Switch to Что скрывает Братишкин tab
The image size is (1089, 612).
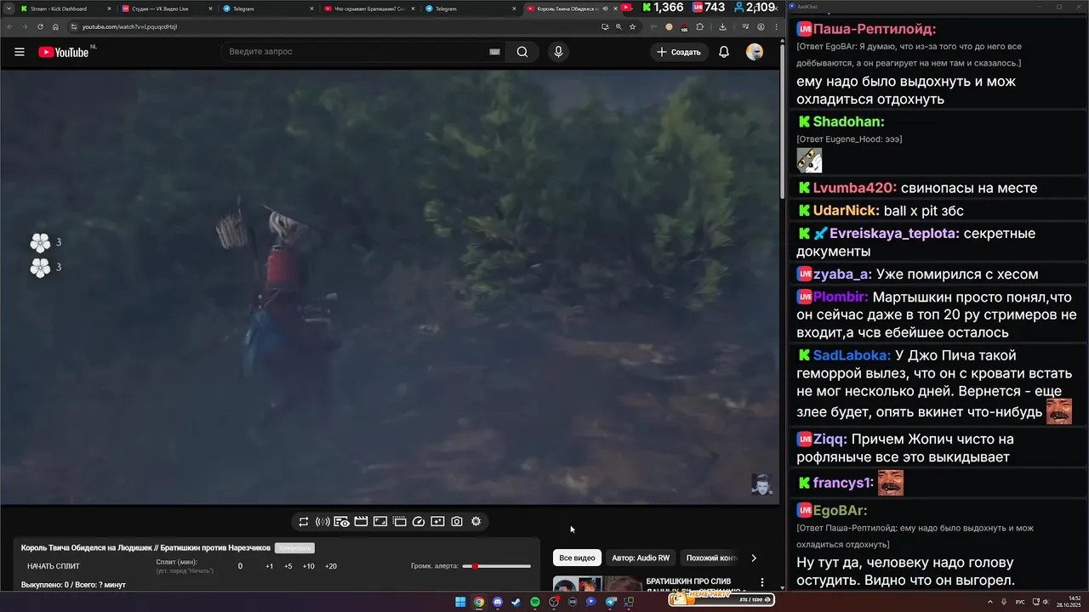(x=368, y=8)
